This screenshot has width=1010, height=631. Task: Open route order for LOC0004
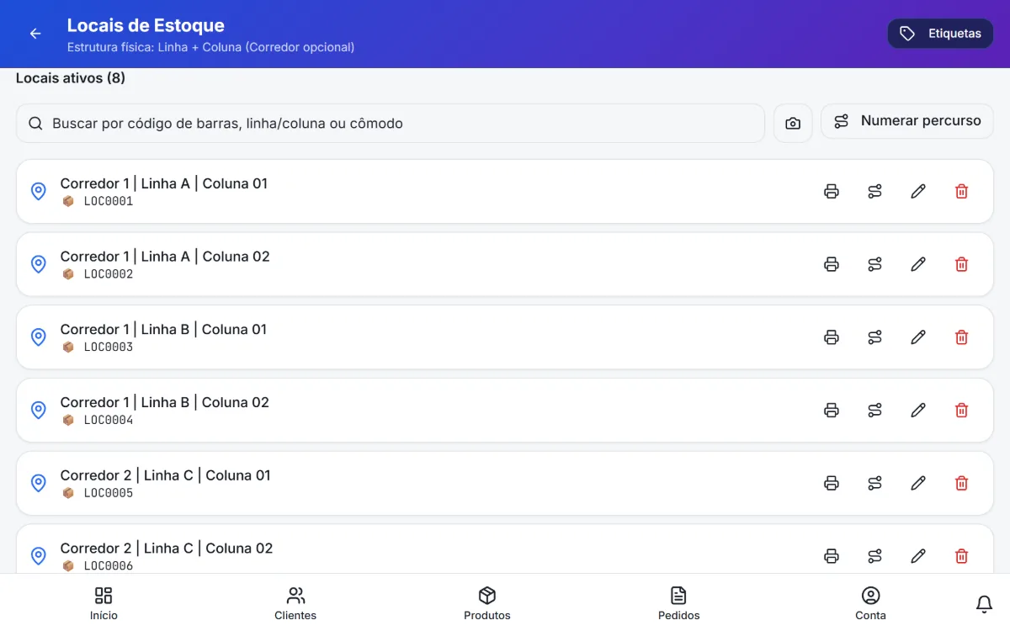pyautogui.click(x=875, y=411)
